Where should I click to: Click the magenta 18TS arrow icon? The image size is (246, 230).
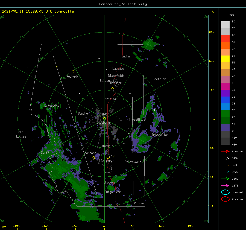point(225,186)
